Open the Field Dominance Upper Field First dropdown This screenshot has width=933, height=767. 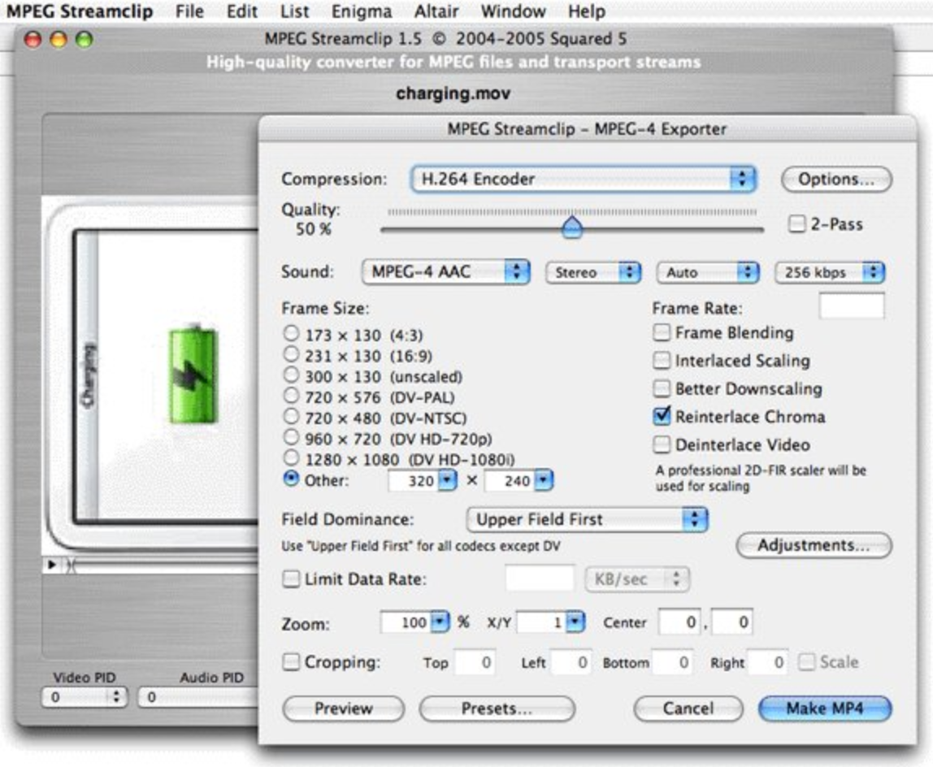coord(588,519)
